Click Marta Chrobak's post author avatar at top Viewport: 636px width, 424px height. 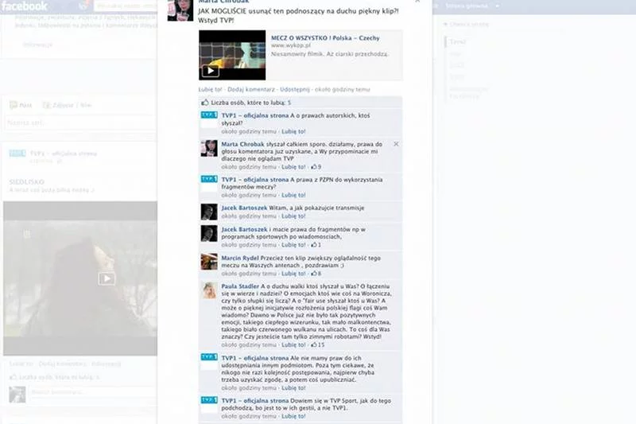click(180, 9)
